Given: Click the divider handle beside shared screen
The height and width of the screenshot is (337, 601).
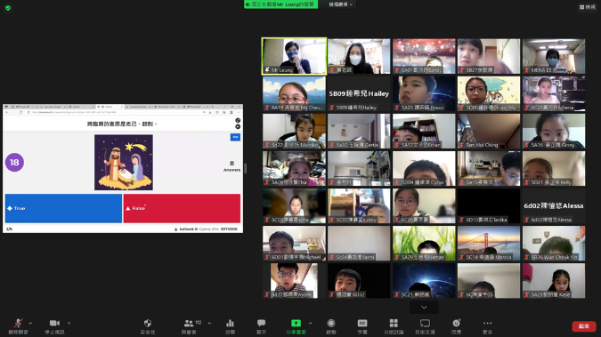Looking at the screenshot, I should (x=246, y=168).
